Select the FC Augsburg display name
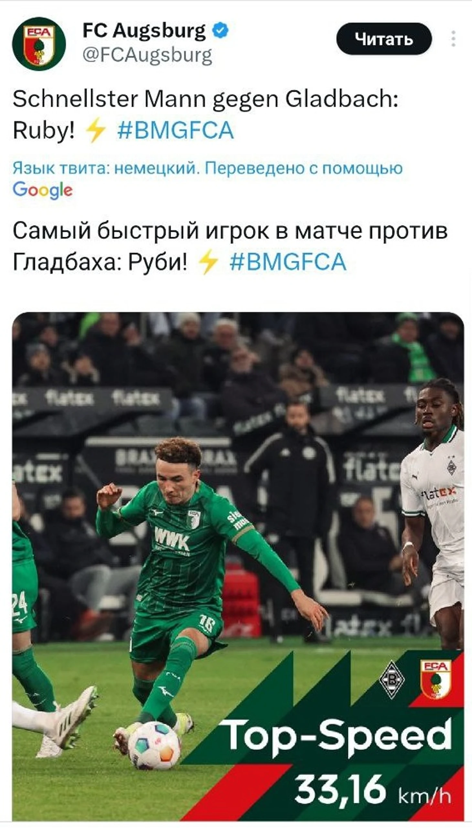 (x=144, y=31)
